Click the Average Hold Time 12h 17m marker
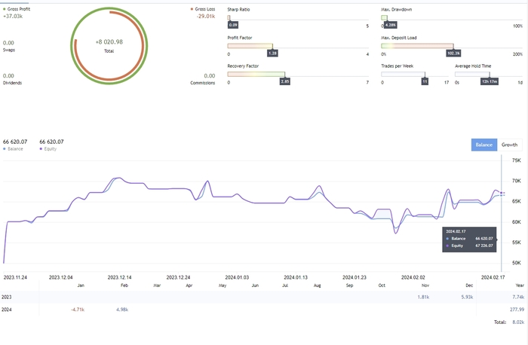Image resolution: width=528 pixels, height=345 pixels. pyautogui.click(x=490, y=81)
